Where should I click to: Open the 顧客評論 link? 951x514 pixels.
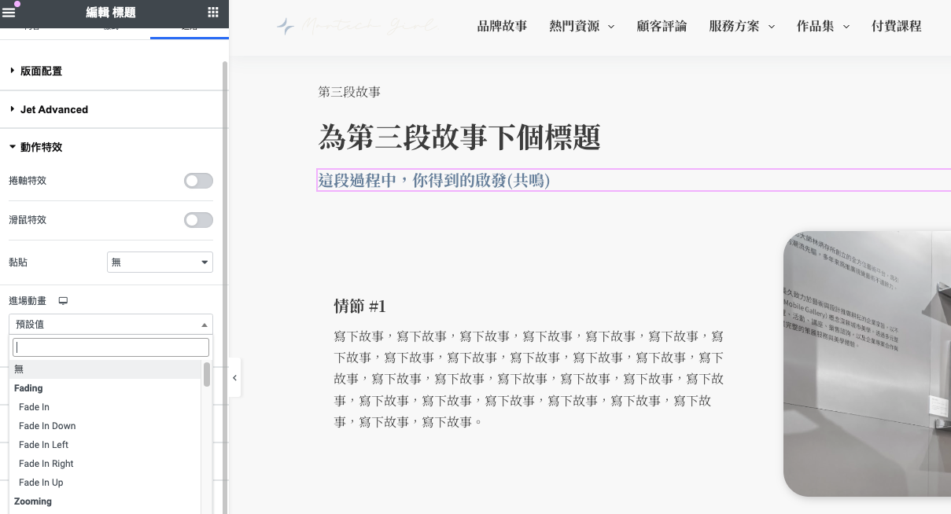662,25
